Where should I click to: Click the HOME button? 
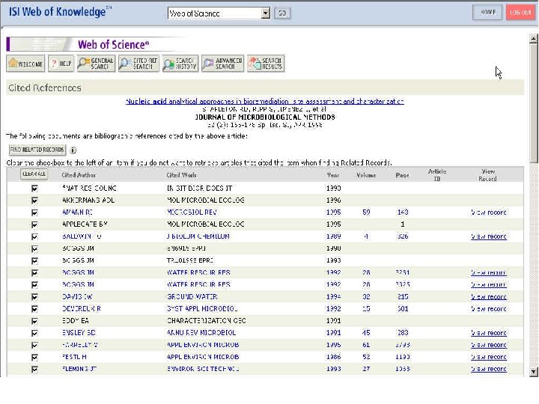click(x=487, y=13)
